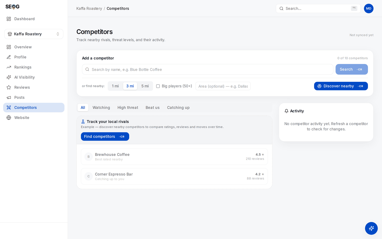Click the Overview grid icon
The height and width of the screenshot is (239, 382).
(x=9, y=47)
